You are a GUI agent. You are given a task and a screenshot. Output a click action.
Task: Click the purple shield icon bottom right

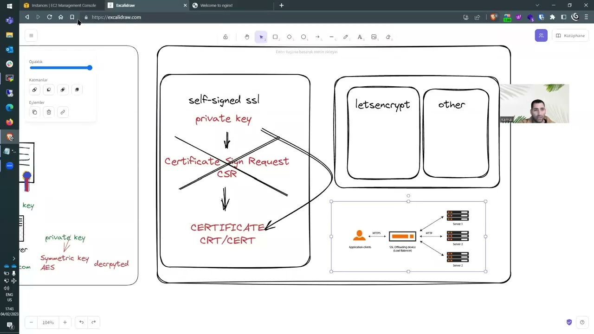569,322
